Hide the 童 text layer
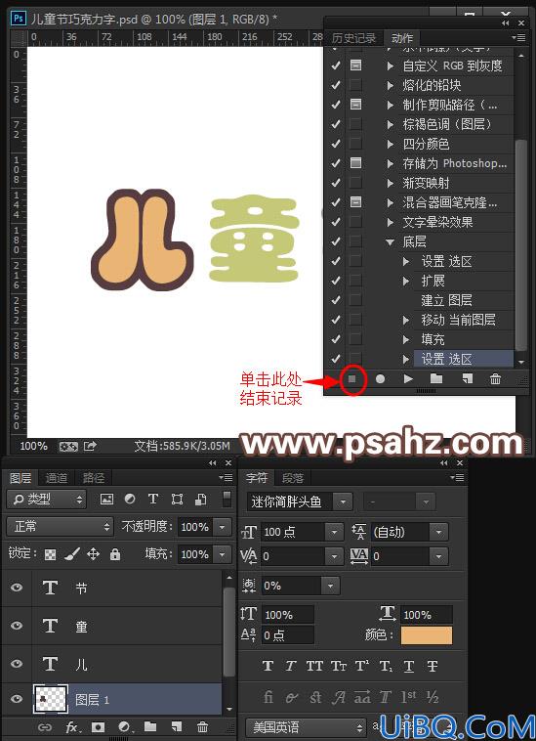The width and height of the screenshot is (536, 741). pos(17,626)
